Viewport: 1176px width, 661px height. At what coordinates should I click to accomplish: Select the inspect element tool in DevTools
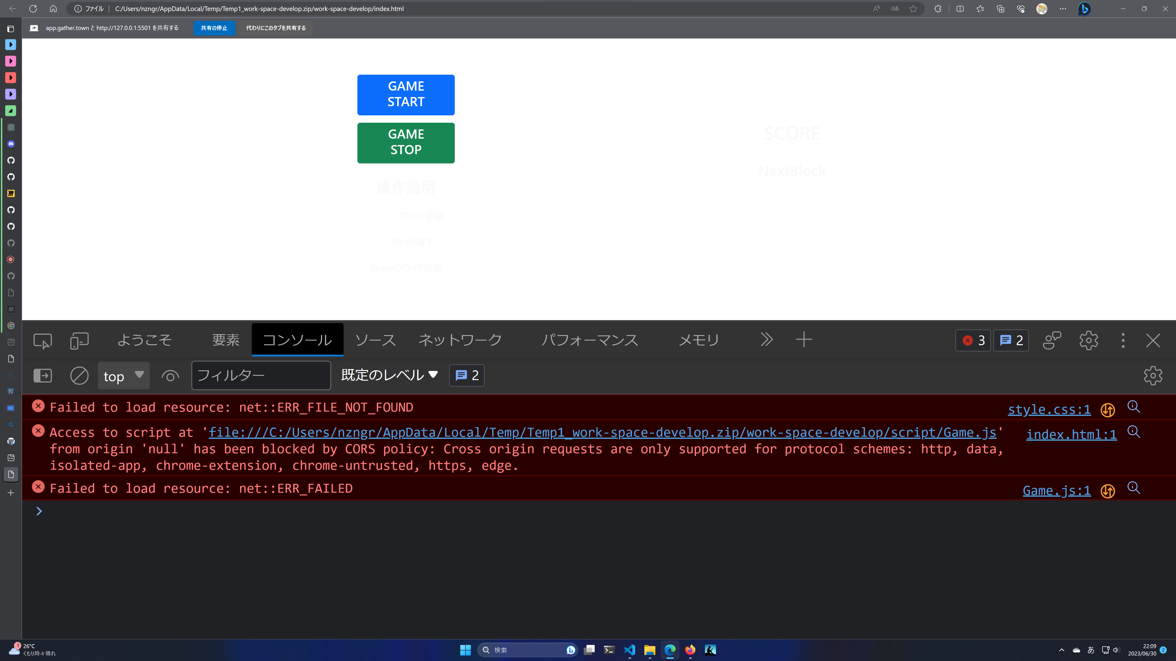tap(42, 340)
